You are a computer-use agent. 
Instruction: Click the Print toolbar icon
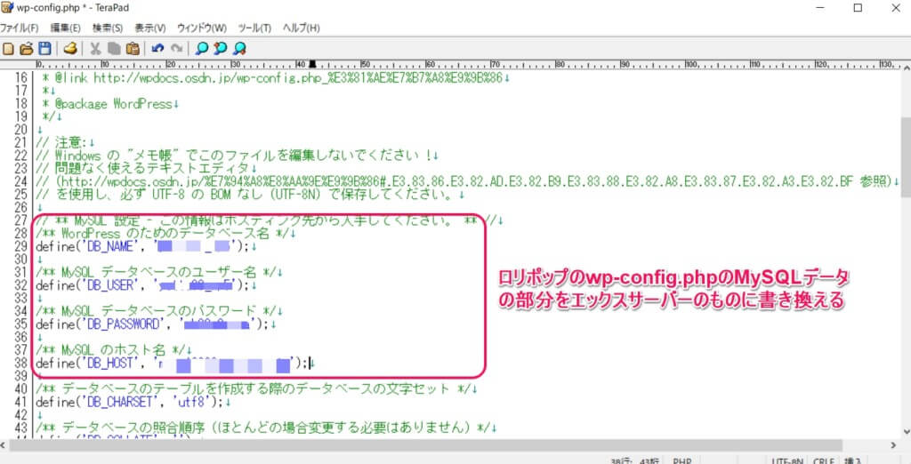coord(69,49)
